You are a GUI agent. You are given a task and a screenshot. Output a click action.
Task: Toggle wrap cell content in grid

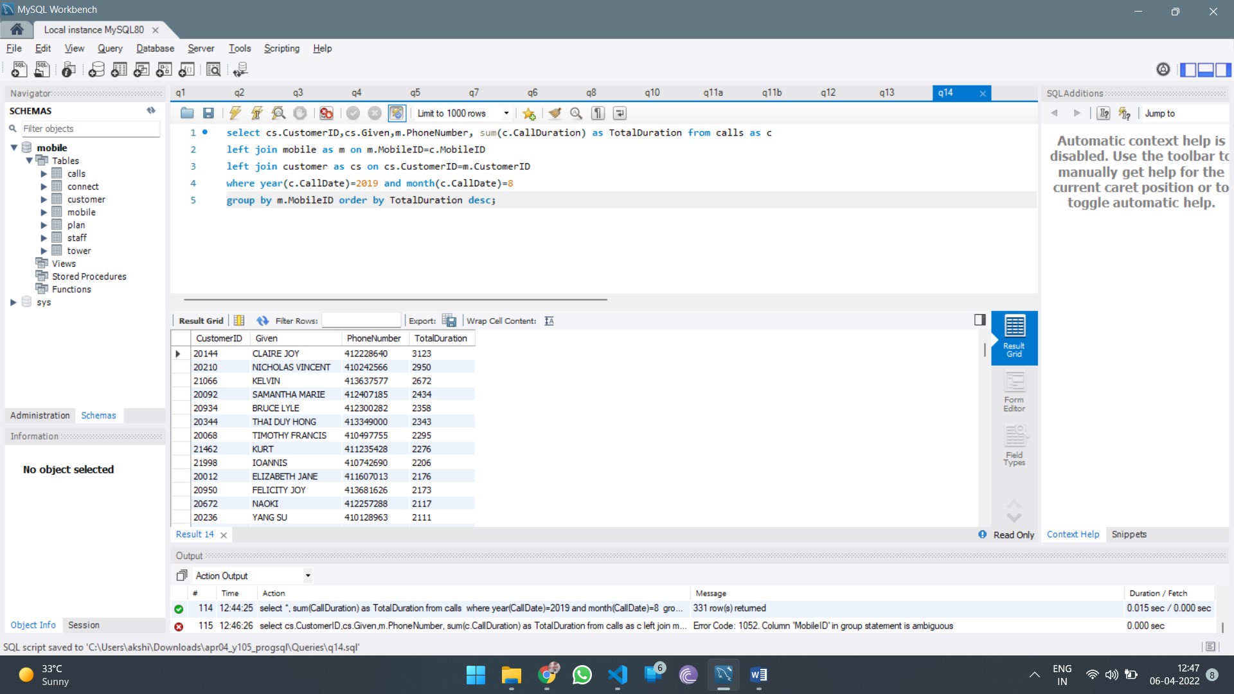[549, 321]
